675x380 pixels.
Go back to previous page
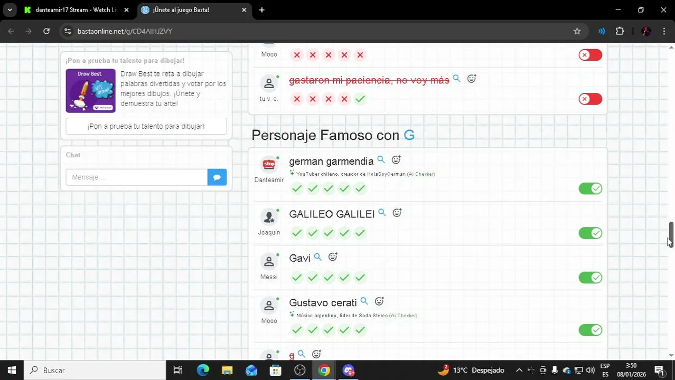[11, 31]
